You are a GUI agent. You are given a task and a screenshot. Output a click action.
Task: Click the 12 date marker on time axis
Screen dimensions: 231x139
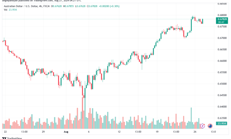119,132
